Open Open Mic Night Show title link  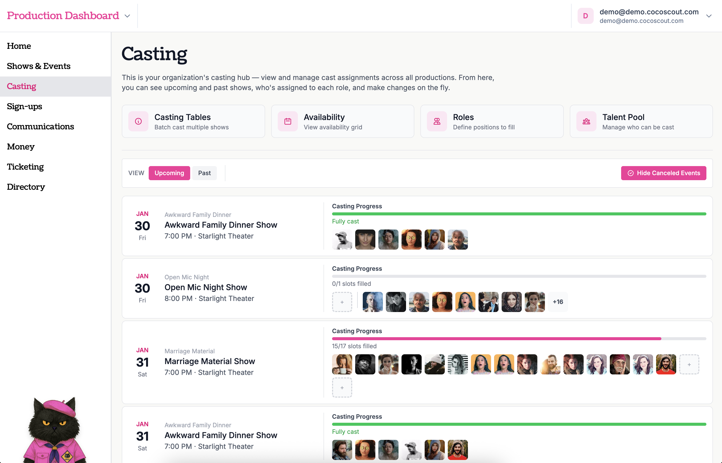point(206,287)
